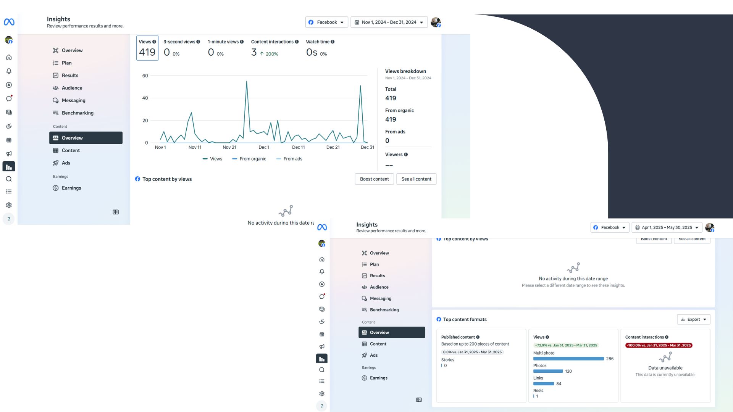Open Earnings in upper-left navigation

pyautogui.click(x=71, y=188)
